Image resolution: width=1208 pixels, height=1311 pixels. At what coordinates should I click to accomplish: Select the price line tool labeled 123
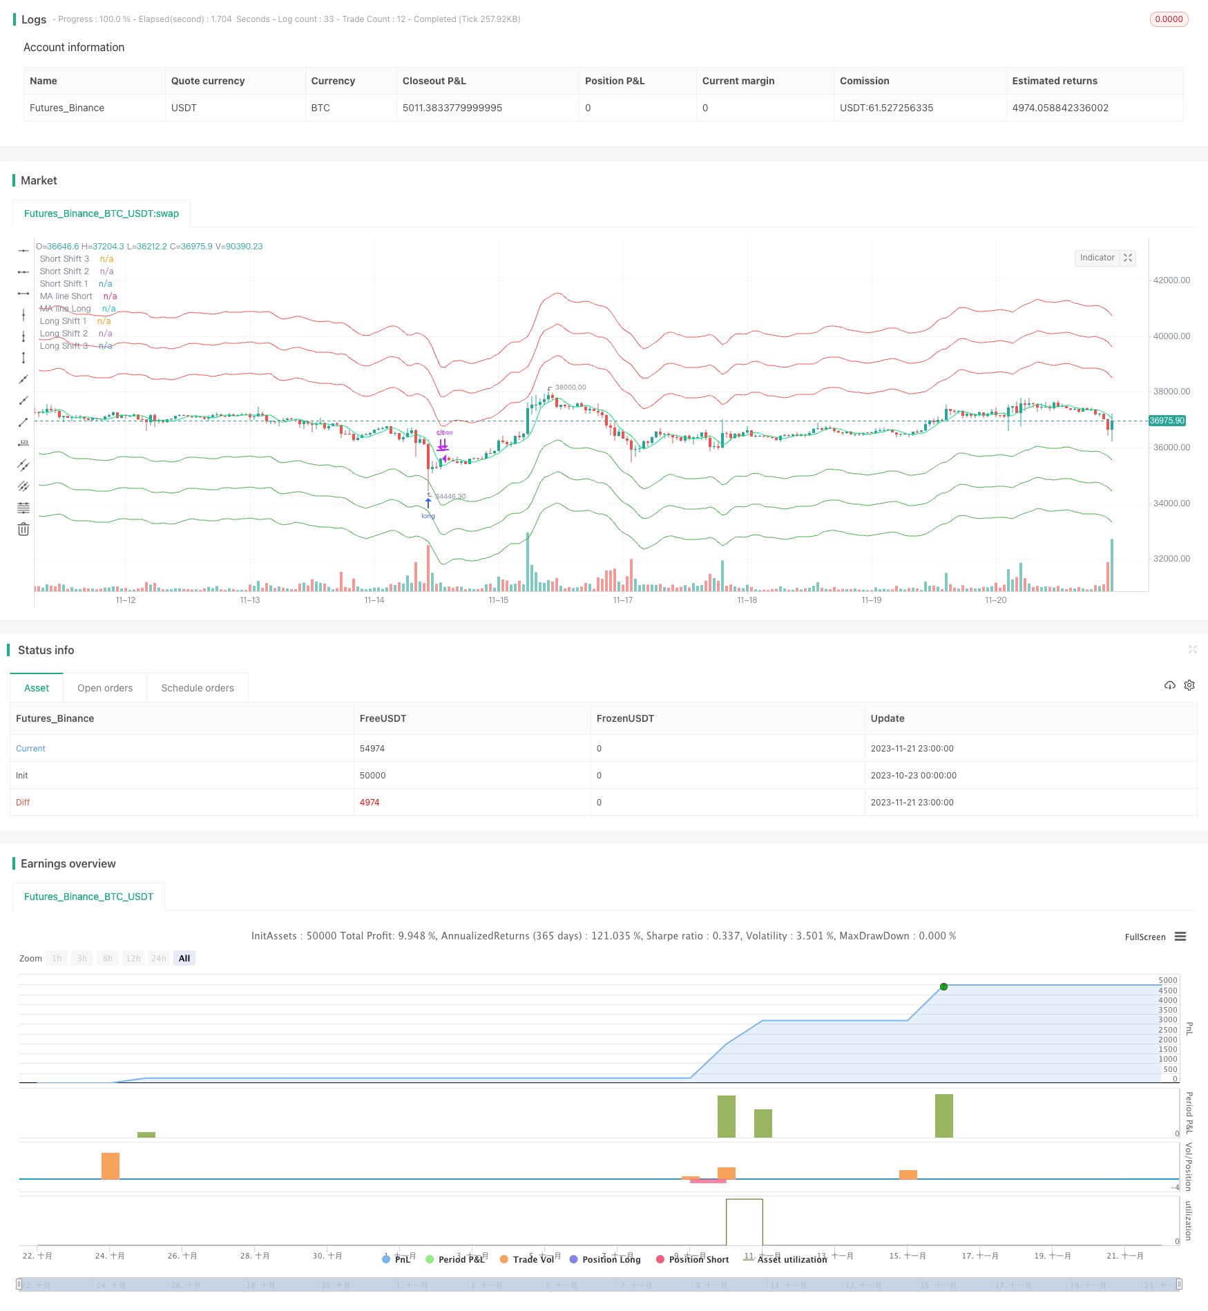pyautogui.click(x=23, y=443)
